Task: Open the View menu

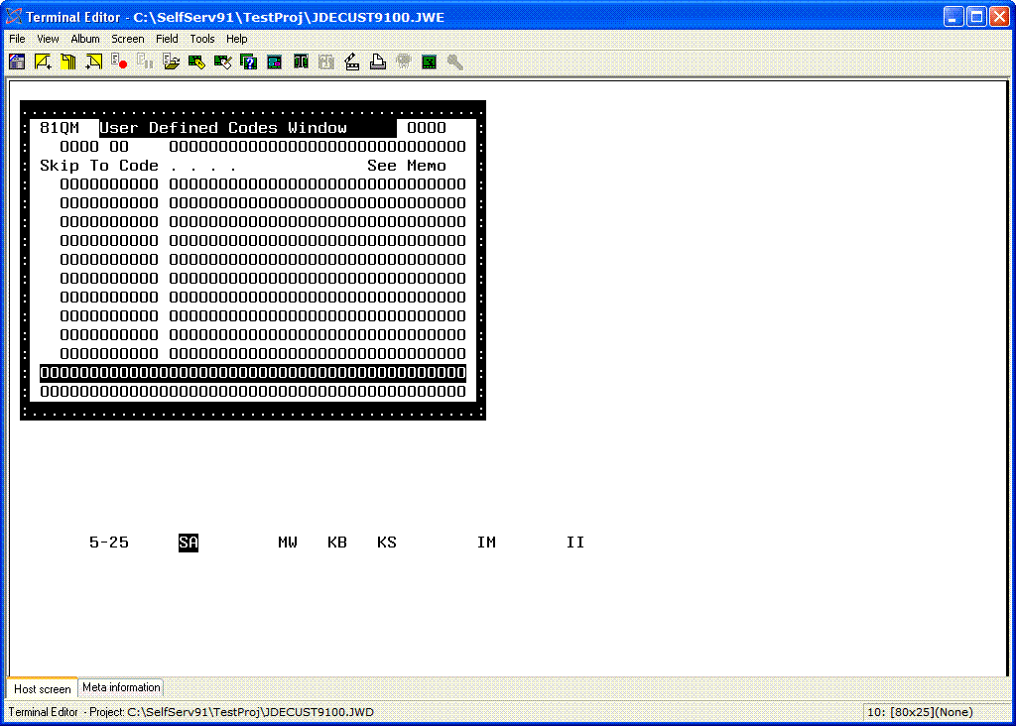Action: tap(48, 39)
